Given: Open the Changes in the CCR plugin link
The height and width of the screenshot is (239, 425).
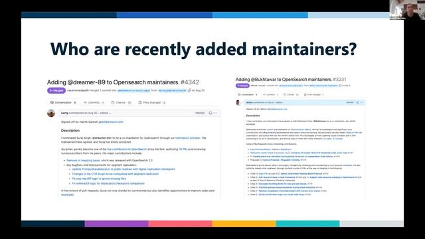Looking at the screenshot, I should point(116,174).
